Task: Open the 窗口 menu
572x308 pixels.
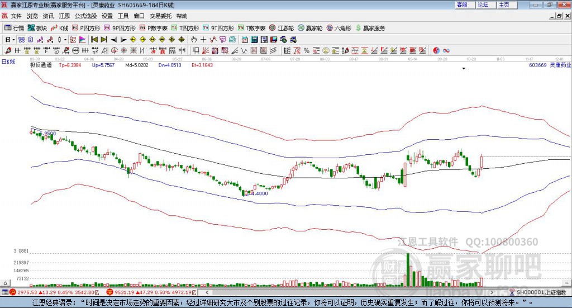Action: click(139, 16)
